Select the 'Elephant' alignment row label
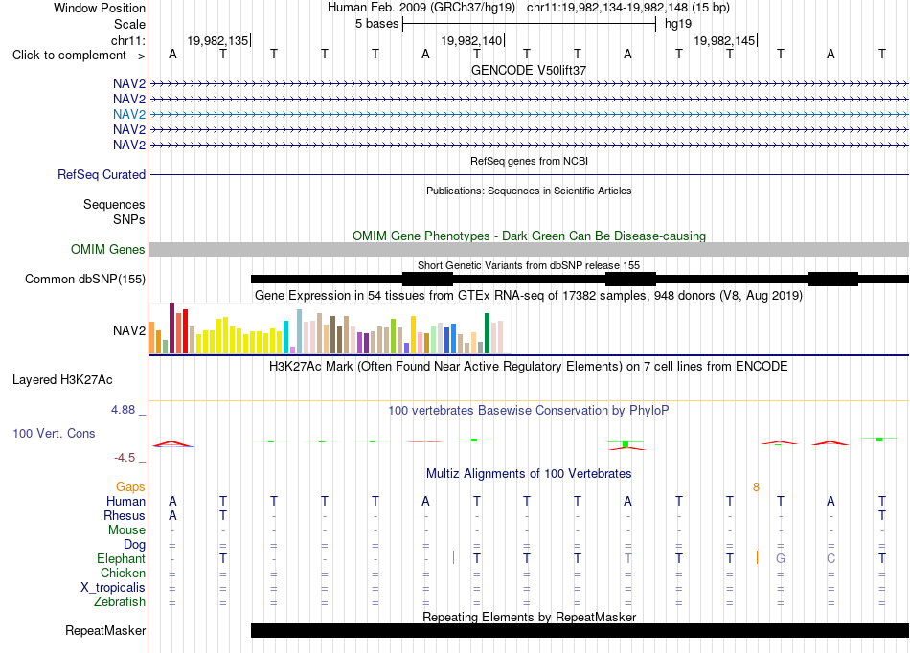910x653 pixels. [x=121, y=558]
